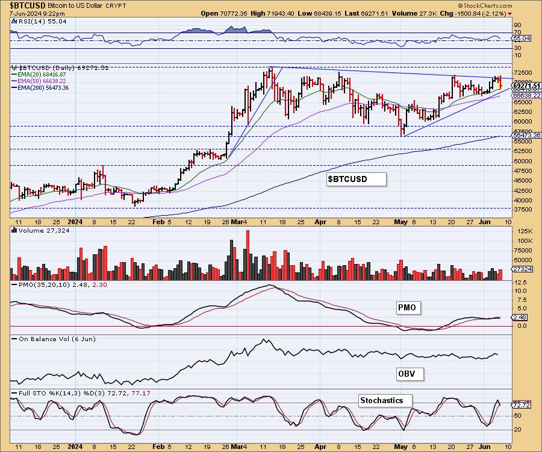Click the EMA(200) 56473.36 legend entry
Image resolution: width=542 pixels, height=452 pixels.
40,88
